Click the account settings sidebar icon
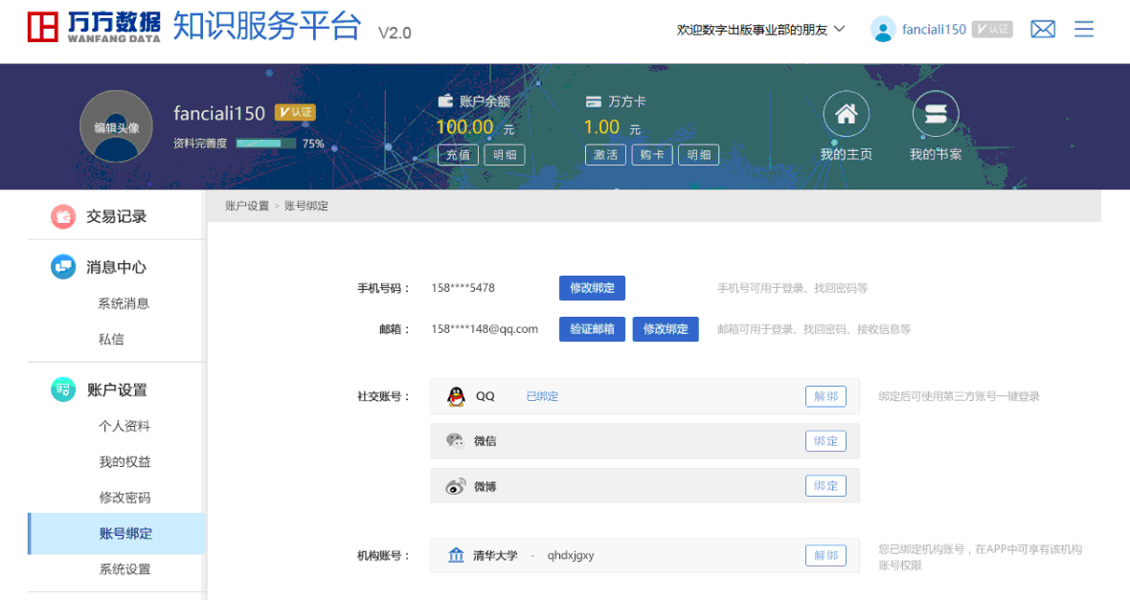 click(63, 389)
